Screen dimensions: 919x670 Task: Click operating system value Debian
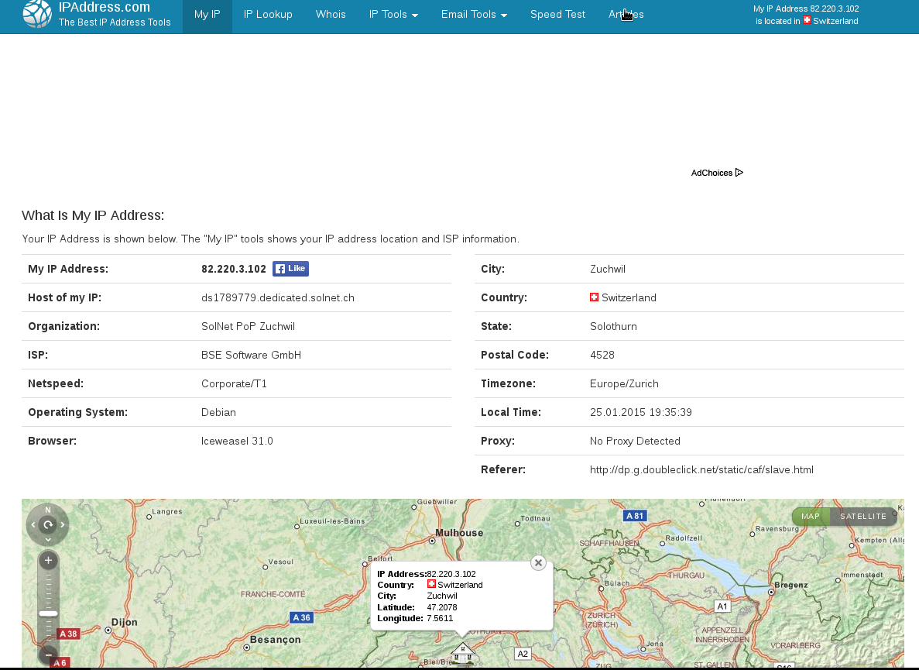tap(218, 413)
